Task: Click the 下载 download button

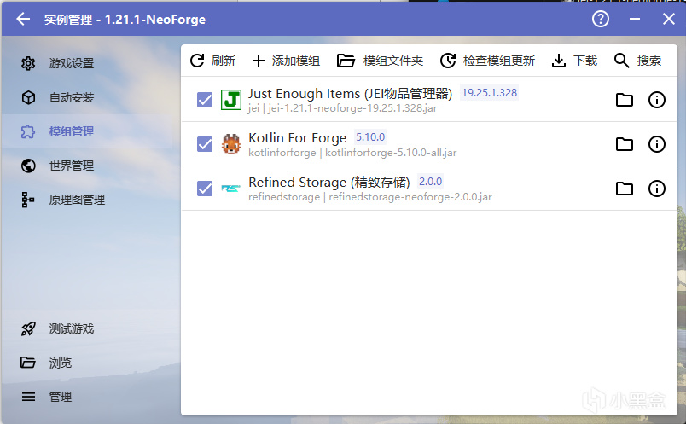Action: pos(574,61)
